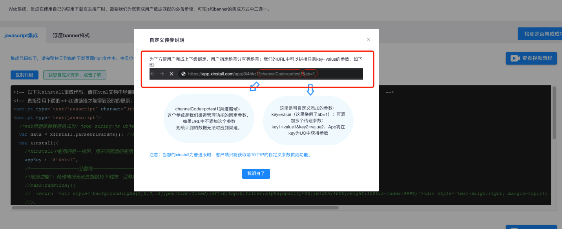The width and height of the screenshot is (562, 229).
Task: Click the URL example screenshot in the dialog
Action: tap(256, 74)
